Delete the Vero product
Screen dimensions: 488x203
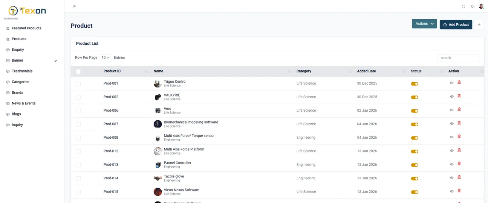tap(459, 109)
